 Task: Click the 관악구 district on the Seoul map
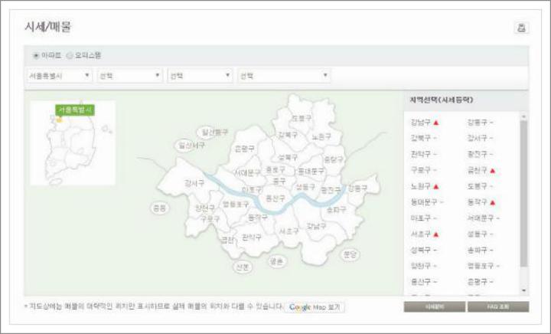[x=252, y=237]
